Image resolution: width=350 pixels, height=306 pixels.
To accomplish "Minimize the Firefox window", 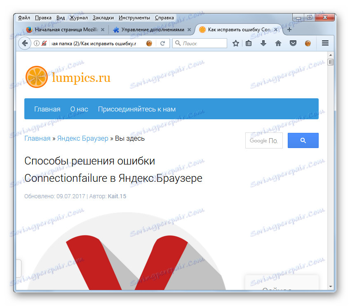I will coord(298,17).
